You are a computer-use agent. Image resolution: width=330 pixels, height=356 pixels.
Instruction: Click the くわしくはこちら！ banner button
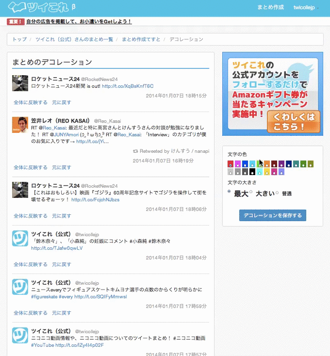click(294, 122)
